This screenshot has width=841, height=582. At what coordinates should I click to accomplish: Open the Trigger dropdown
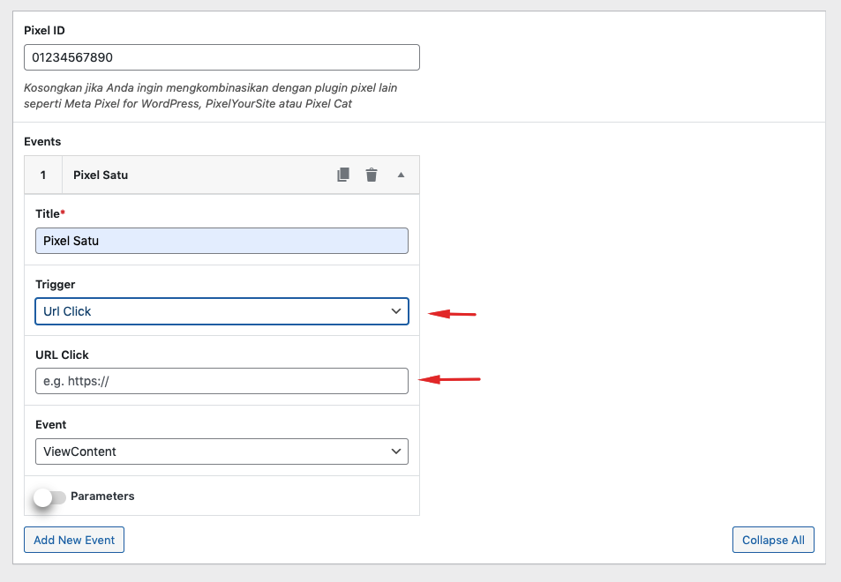tap(222, 311)
